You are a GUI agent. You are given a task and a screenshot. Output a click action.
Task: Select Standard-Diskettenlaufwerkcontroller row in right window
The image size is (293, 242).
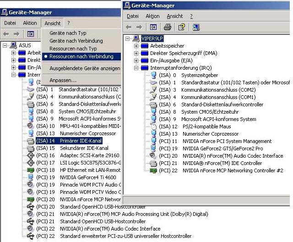(211, 104)
